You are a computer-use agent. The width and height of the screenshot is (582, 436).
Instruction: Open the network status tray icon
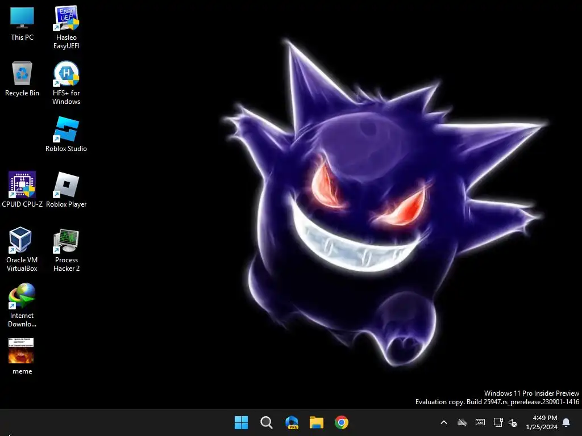(x=498, y=422)
